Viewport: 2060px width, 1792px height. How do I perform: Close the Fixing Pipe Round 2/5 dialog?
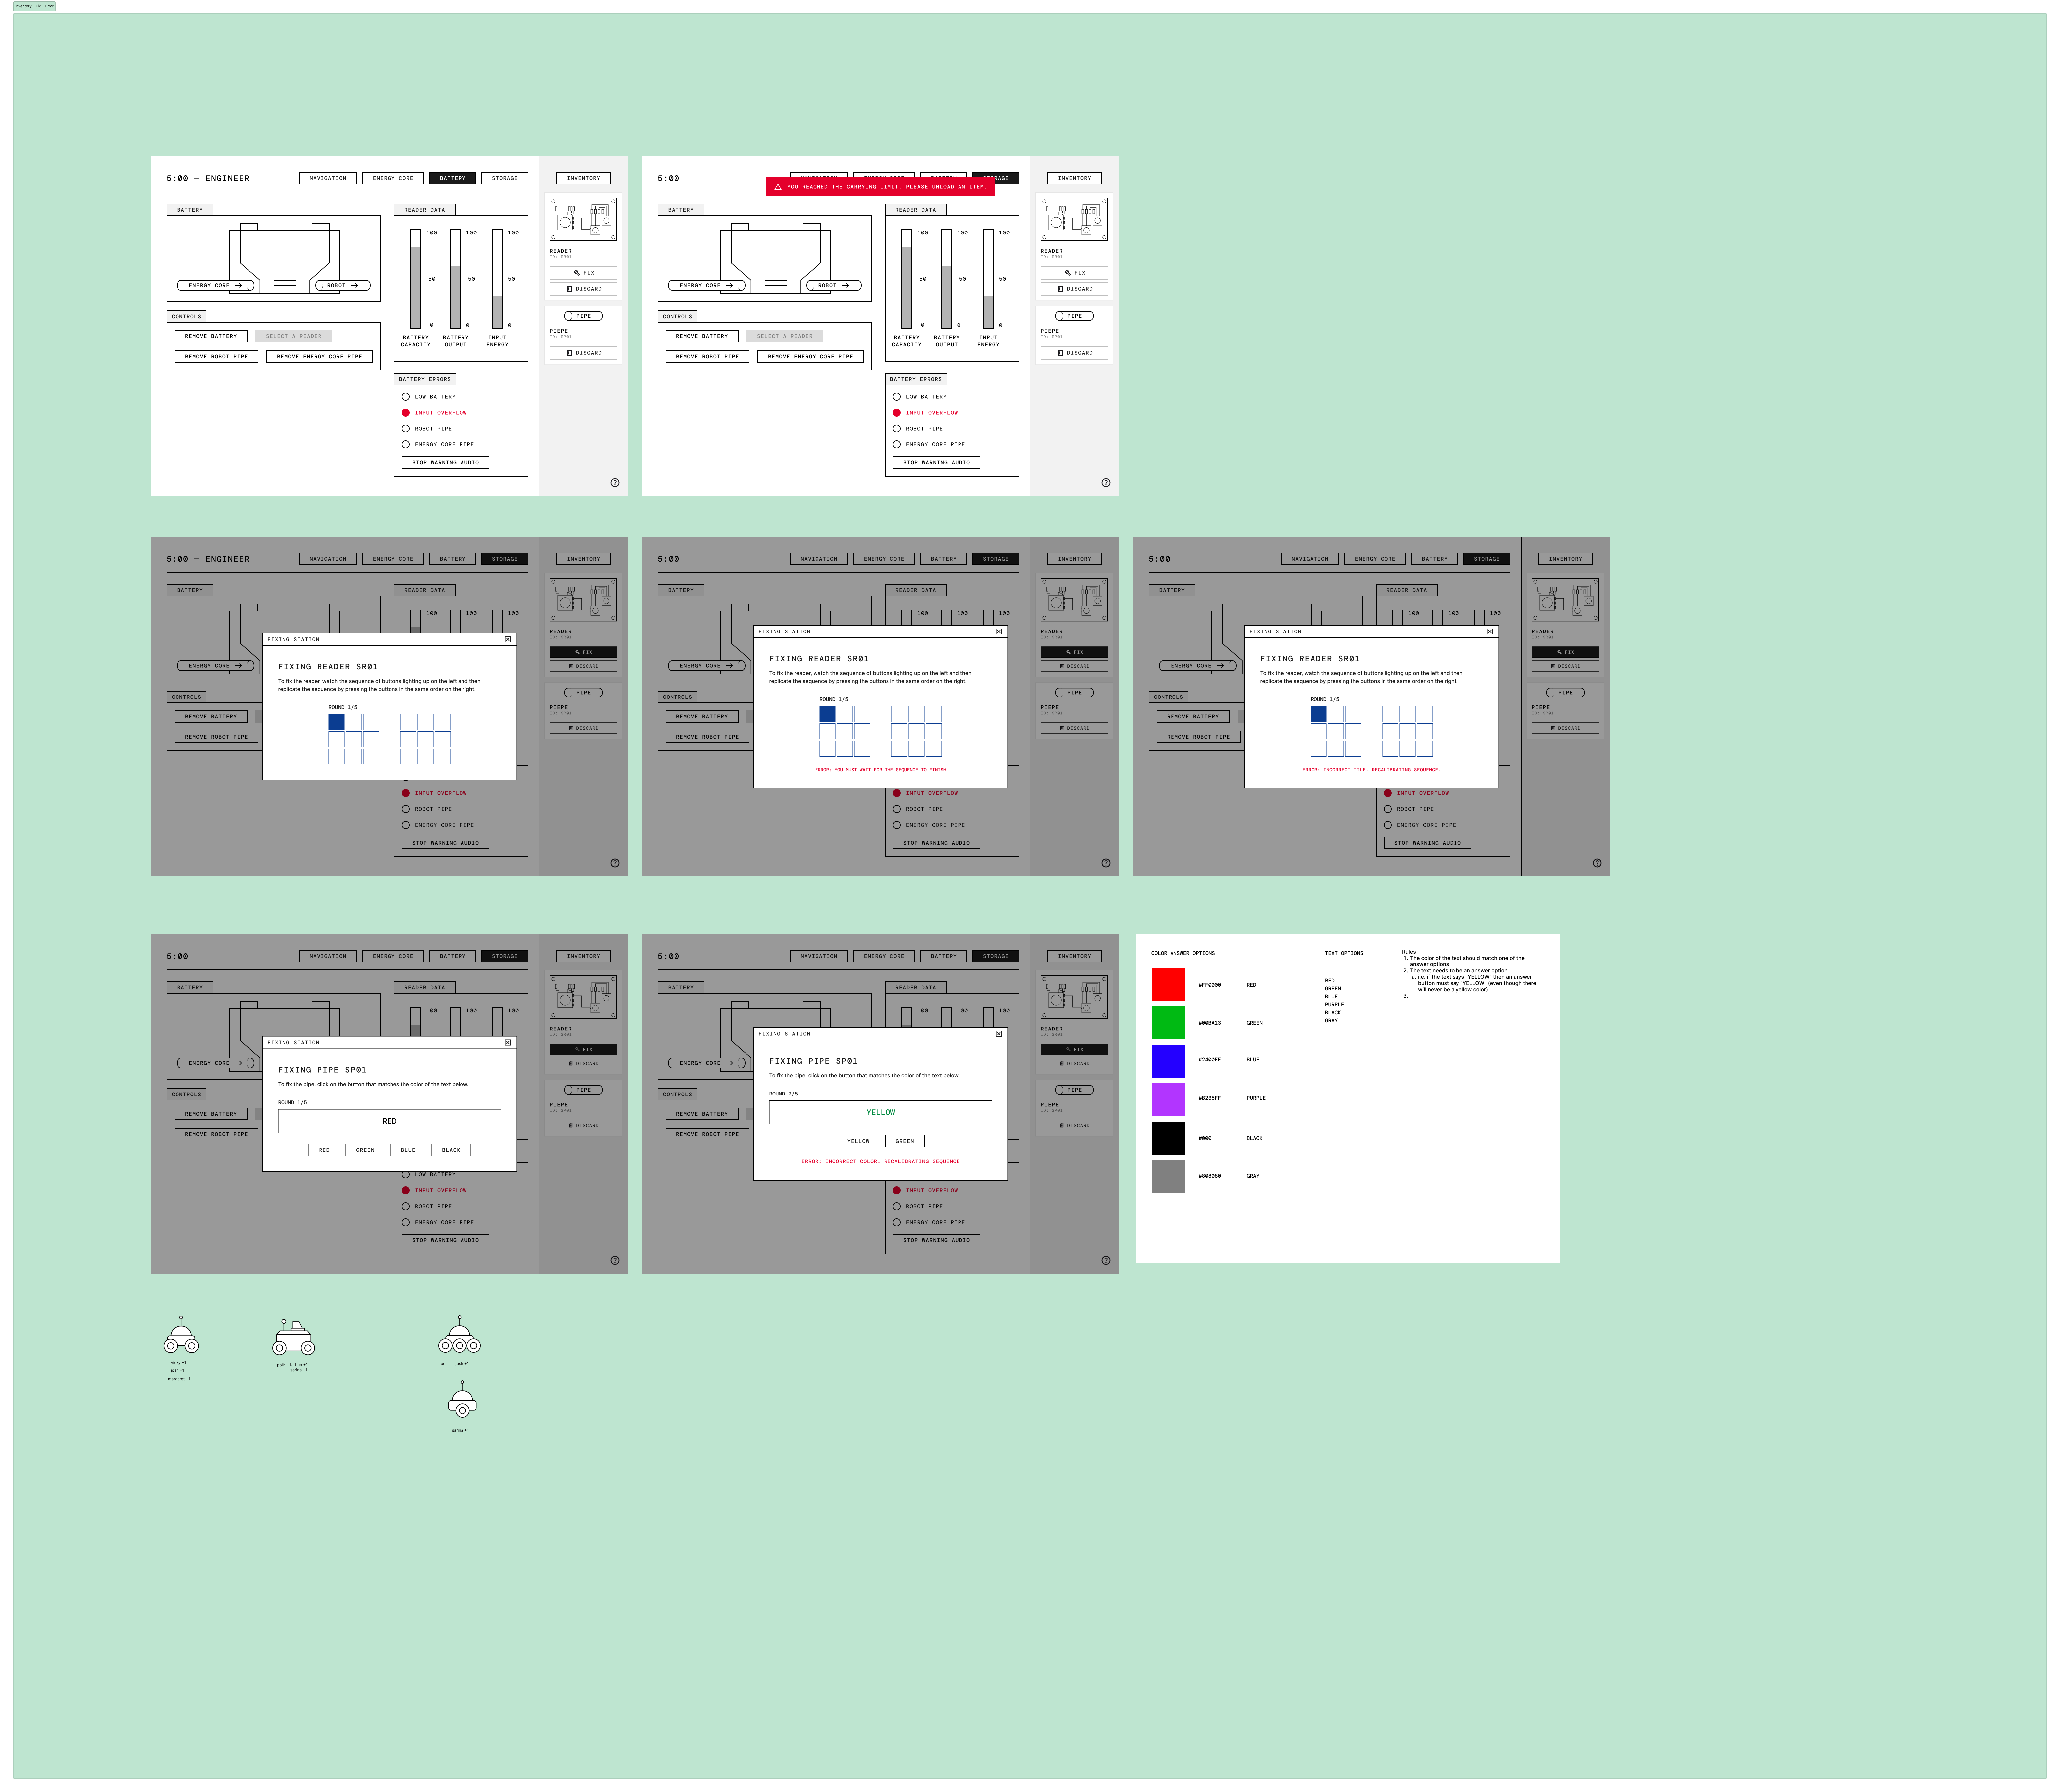[999, 1034]
